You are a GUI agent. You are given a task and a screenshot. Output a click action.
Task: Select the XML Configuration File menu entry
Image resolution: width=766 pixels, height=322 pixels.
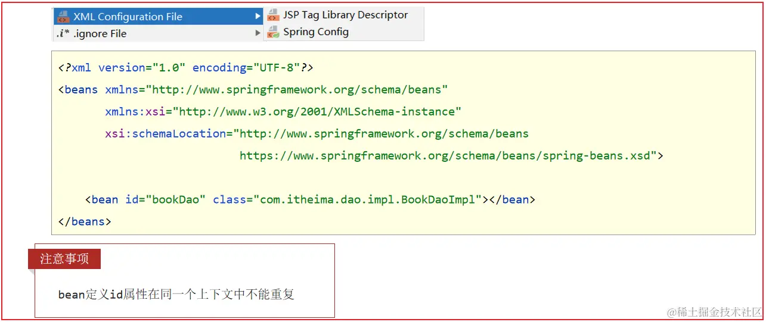coord(158,17)
